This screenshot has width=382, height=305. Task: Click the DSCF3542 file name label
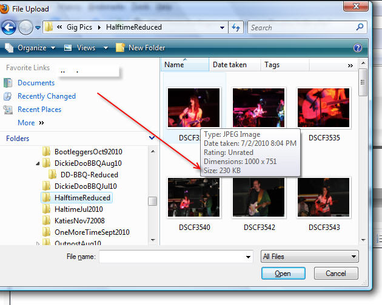pos(260,227)
